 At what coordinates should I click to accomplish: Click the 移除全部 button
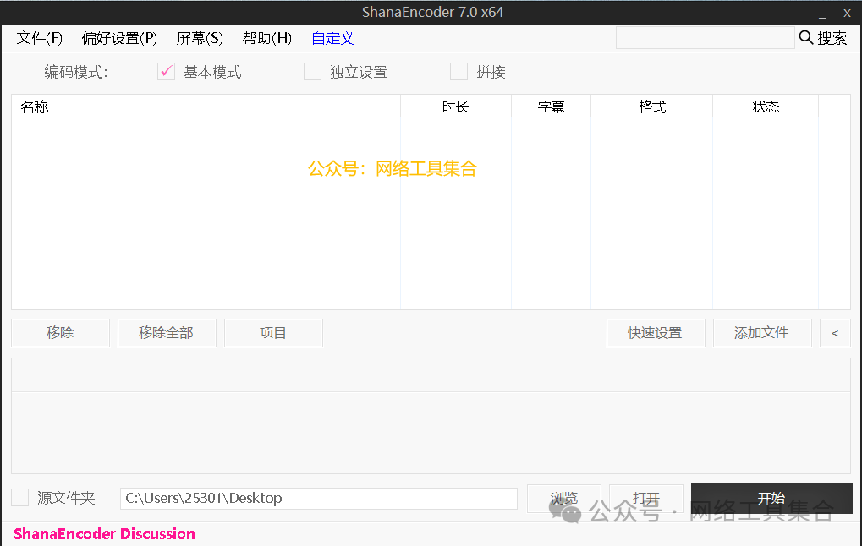pyautogui.click(x=167, y=333)
